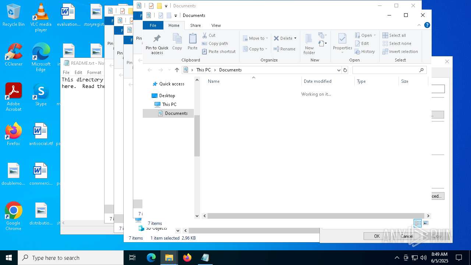The width and height of the screenshot is (471, 265).
Task: Expand Move to dropdown
Action: (x=266, y=38)
